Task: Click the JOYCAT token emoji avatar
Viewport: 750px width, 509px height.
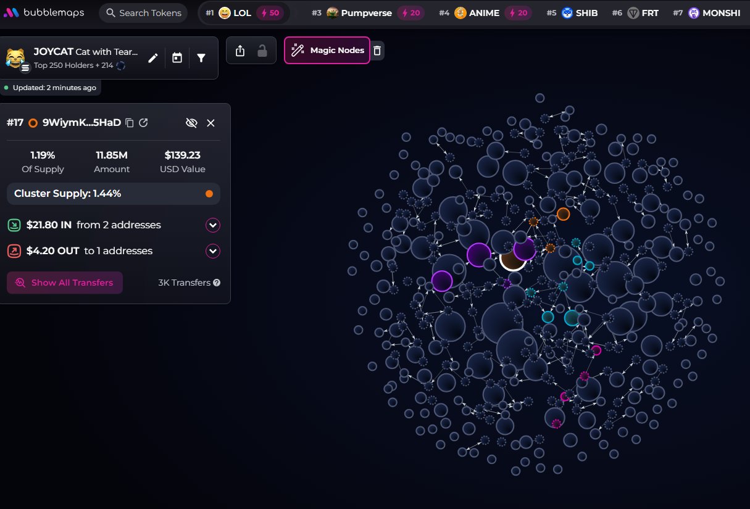Action: point(16,59)
